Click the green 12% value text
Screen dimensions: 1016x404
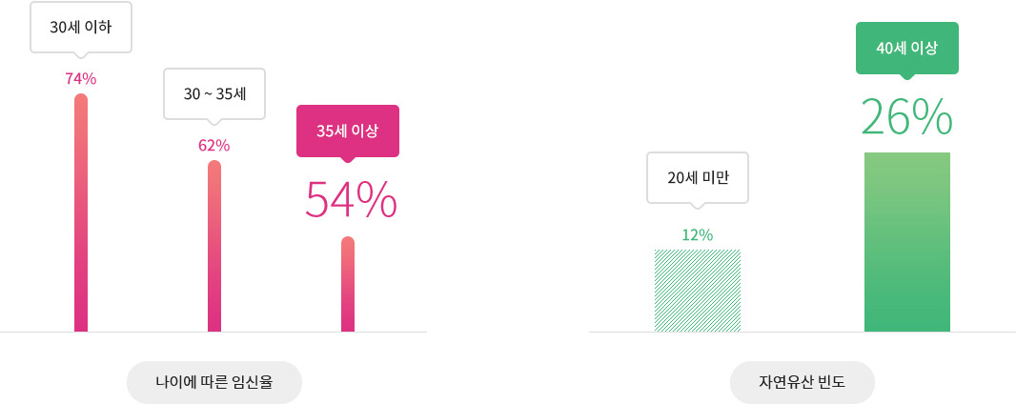tap(698, 235)
